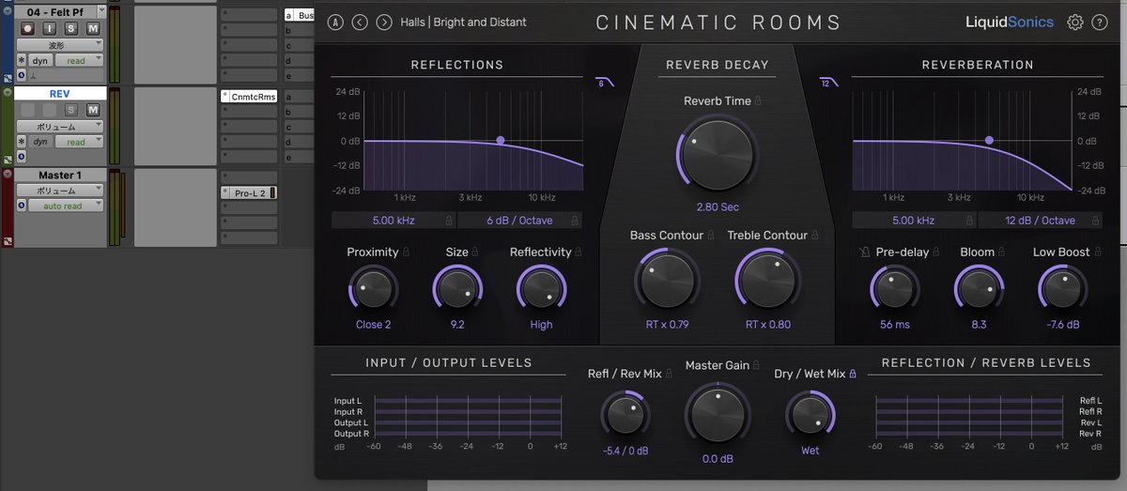Open track view selector on REV track
Image resolution: width=1127 pixels, height=491 pixels.
[62, 126]
